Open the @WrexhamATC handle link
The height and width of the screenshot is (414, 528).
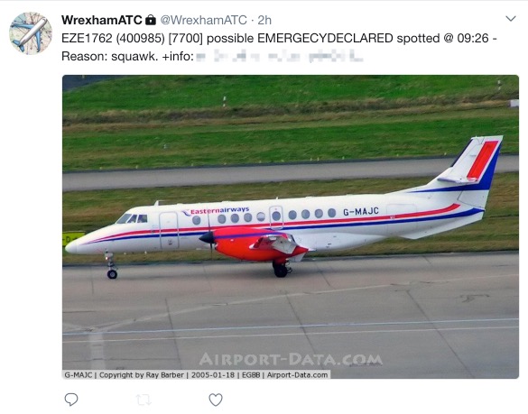pos(203,20)
